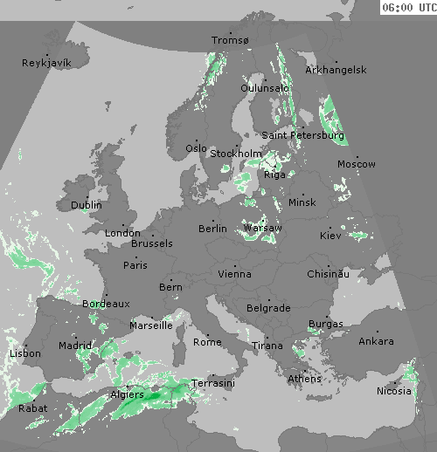Click the Tromsø city label
This screenshot has width=437, height=452.
230,40
